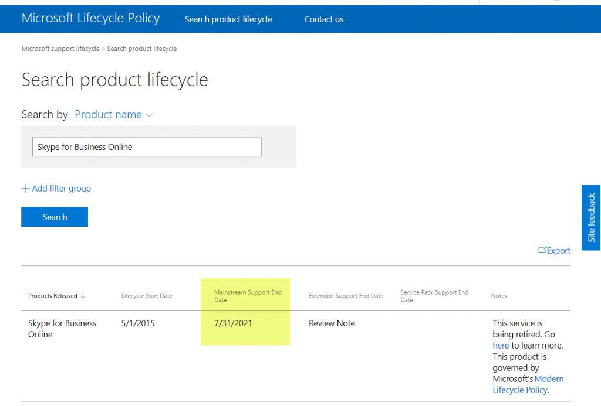The width and height of the screenshot is (601, 406).
Task: Follow the 'here' link in the Notes
Action: 501,346
